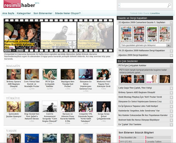Open İçimizdeki Şeytan Uyanıyor thumbnail
Screen dimensions: 176x143
(x=14, y=106)
